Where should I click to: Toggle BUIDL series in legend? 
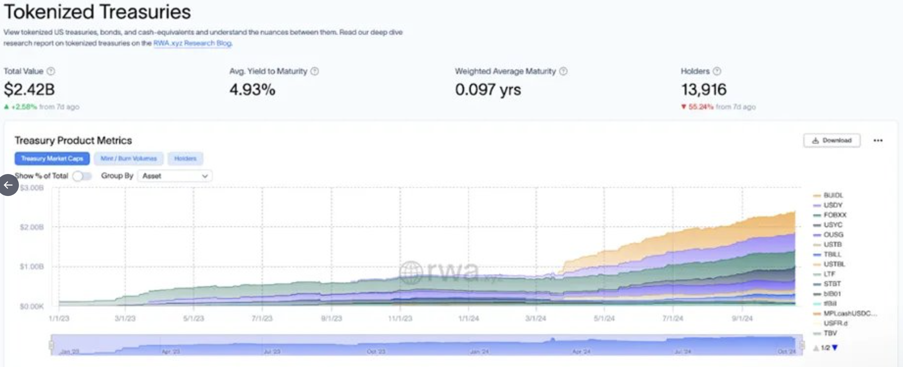click(x=828, y=195)
